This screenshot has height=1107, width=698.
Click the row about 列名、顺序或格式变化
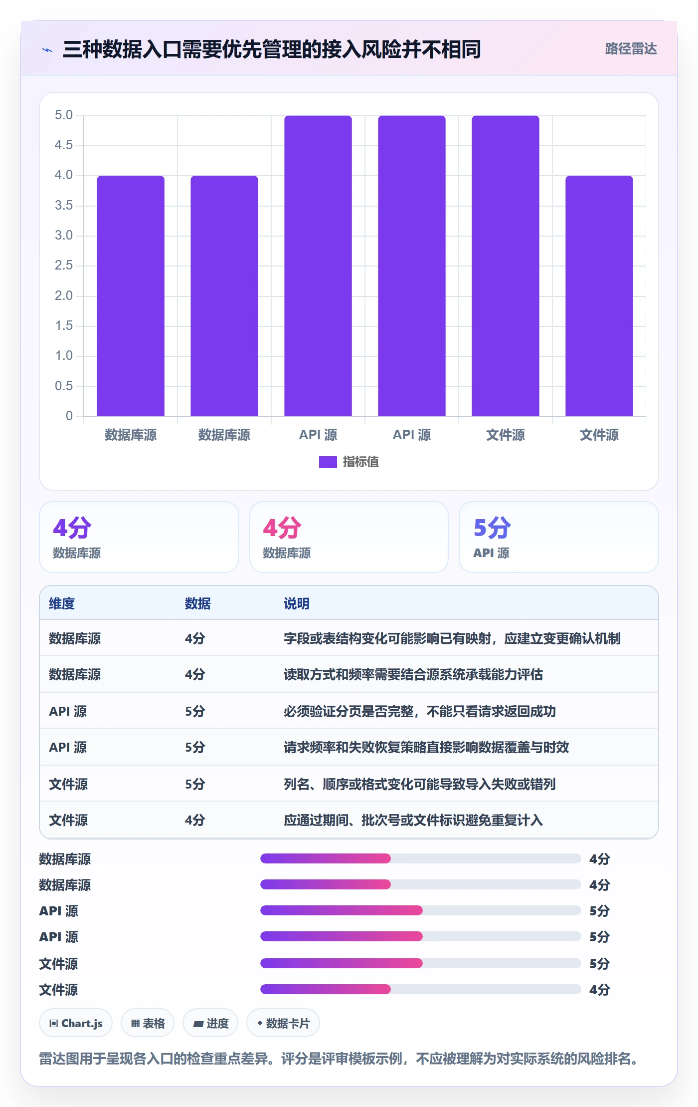(349, 784)
